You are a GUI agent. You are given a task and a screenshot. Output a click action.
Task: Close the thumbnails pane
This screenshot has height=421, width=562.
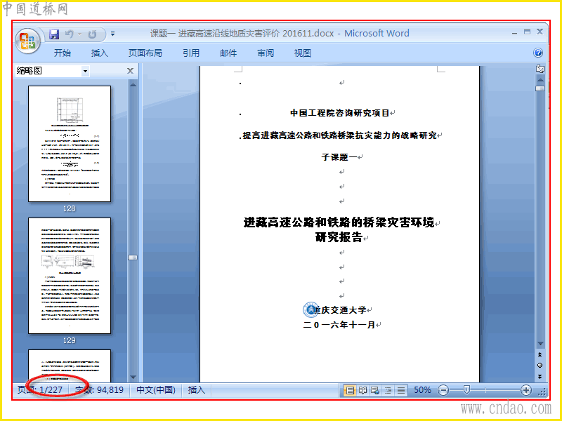click(130, 71)
